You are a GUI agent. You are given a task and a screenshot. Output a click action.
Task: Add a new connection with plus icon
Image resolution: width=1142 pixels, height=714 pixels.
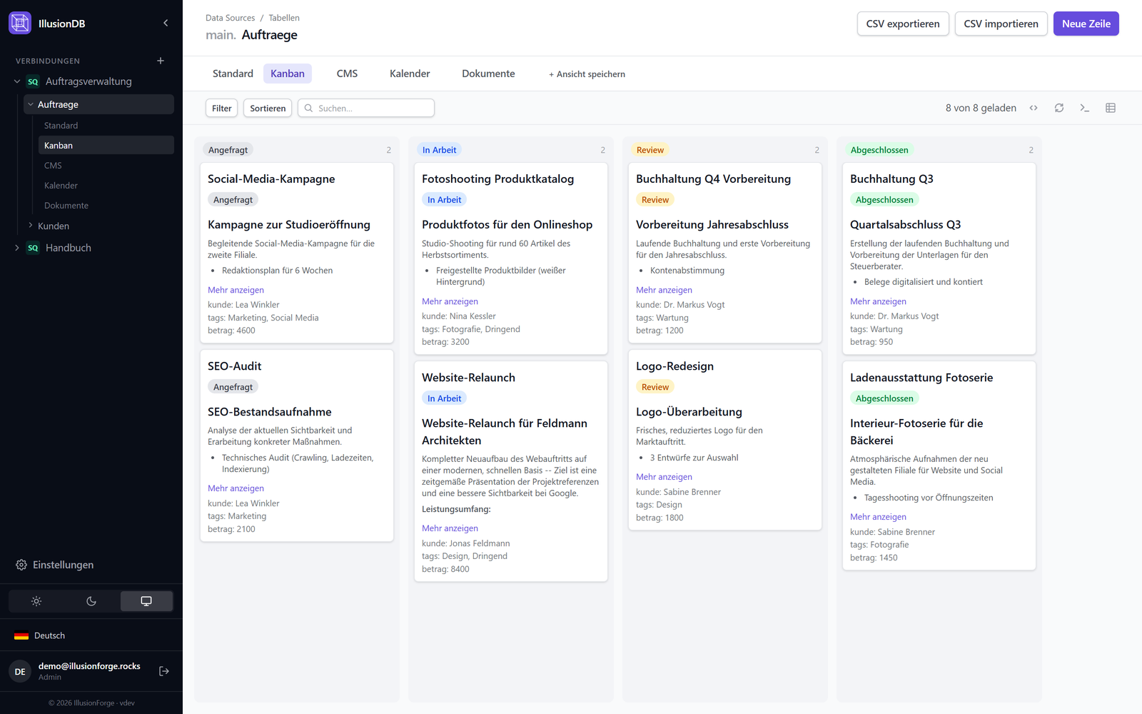pos(161,61)
